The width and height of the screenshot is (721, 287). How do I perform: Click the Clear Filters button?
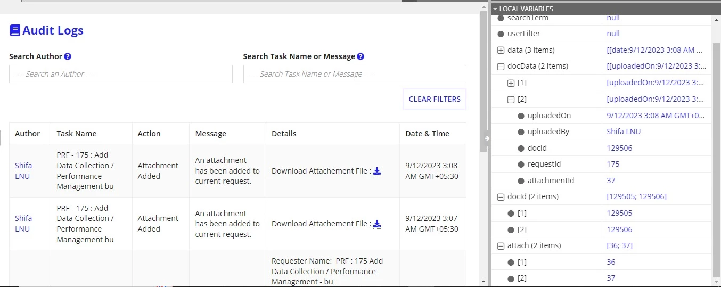[x=435, y=99]
